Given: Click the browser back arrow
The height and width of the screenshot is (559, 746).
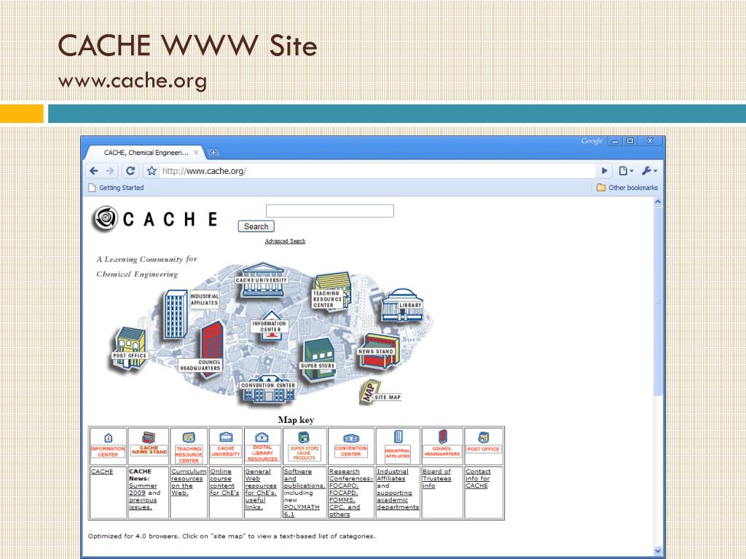Looking at the screenshot, I should tap(94, 170).
